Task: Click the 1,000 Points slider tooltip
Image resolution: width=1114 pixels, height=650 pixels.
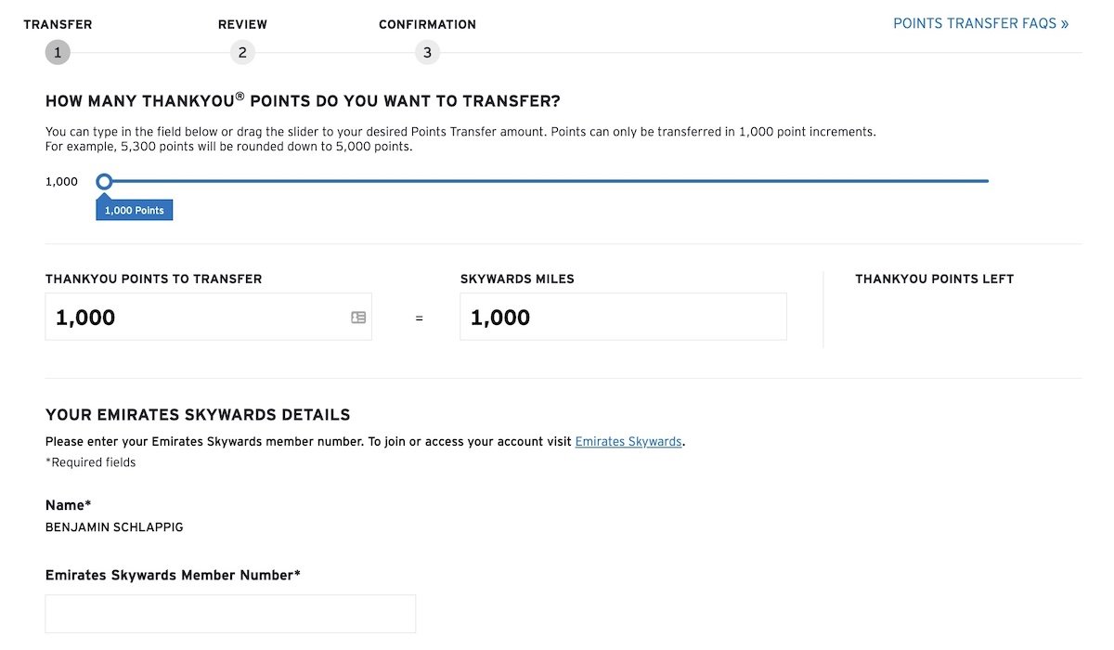Action: [x=135, y=210]
